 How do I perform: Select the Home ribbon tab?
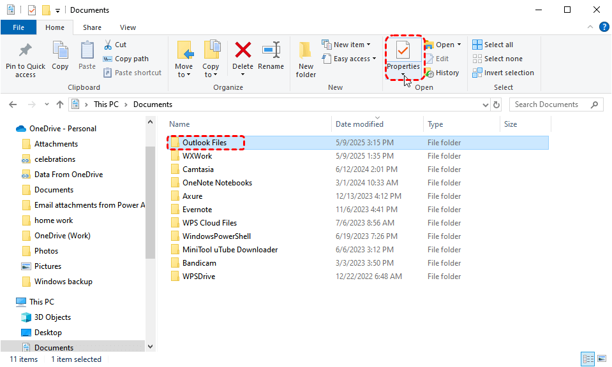coord(55,27)
